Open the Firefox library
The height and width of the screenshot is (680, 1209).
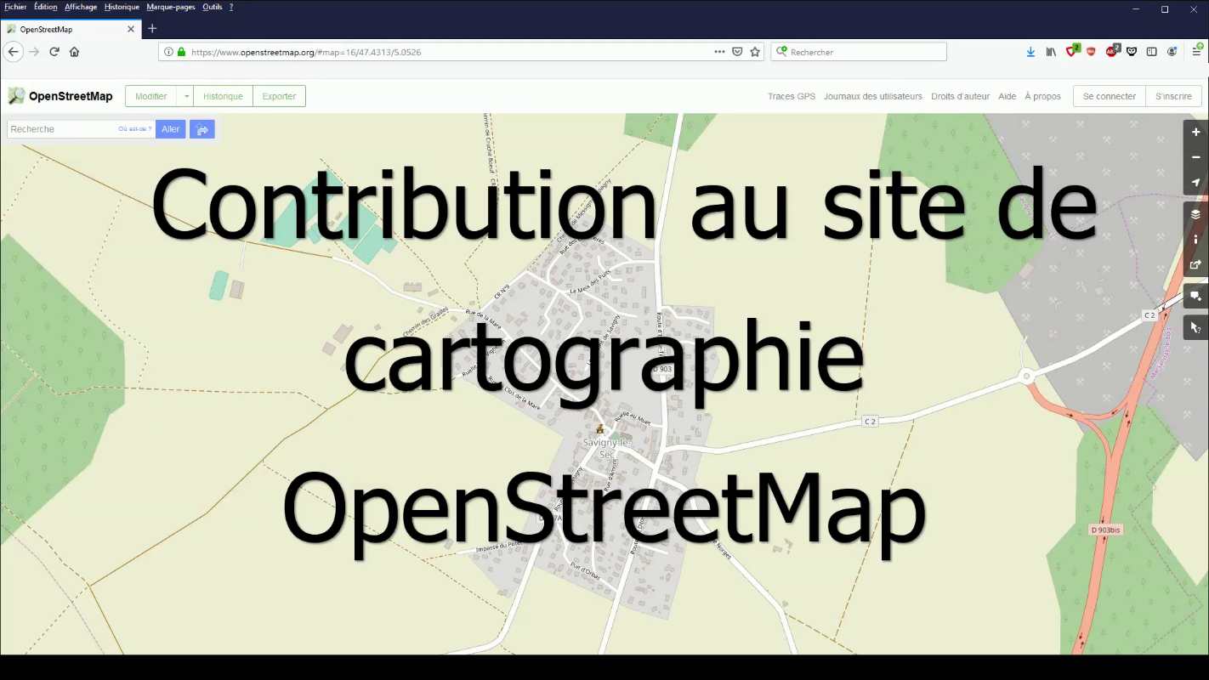[x=1051, y=52]
